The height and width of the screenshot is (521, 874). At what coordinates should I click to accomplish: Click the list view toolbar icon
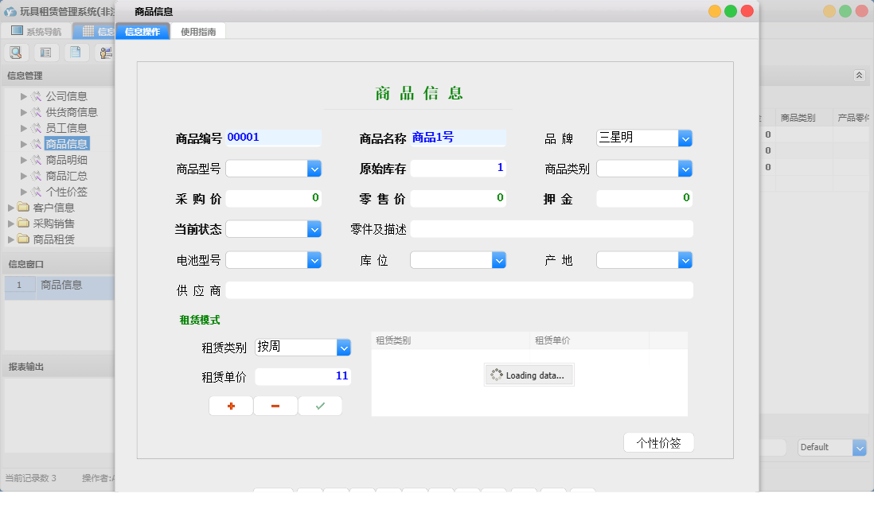pyautogui.click(x=45, y=52)
